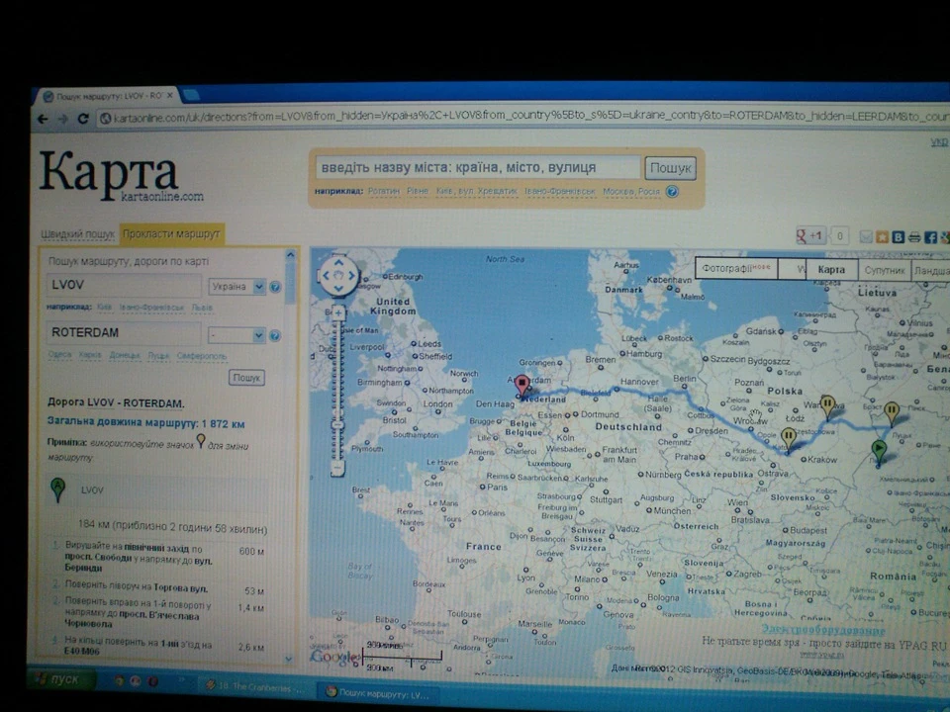
Task: Click the help icon beside destination dropdown
Action: click(274, 335)
